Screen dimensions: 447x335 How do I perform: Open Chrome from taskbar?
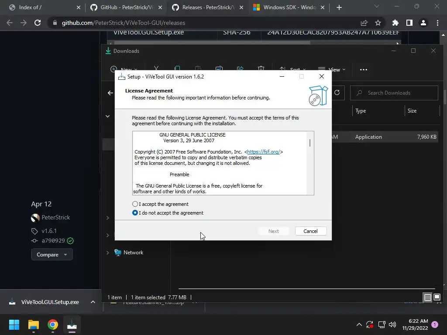tap(53, 325)
